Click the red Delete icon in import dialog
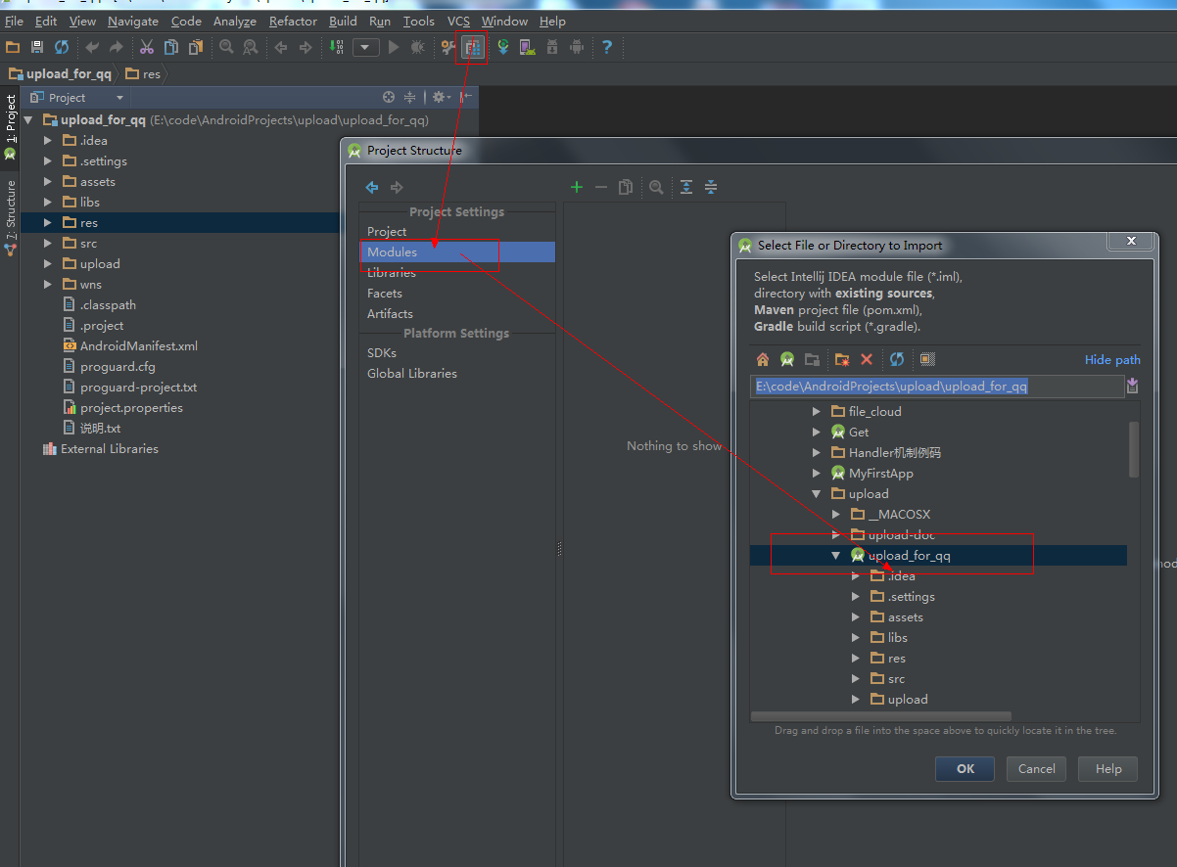 (866, 359)
